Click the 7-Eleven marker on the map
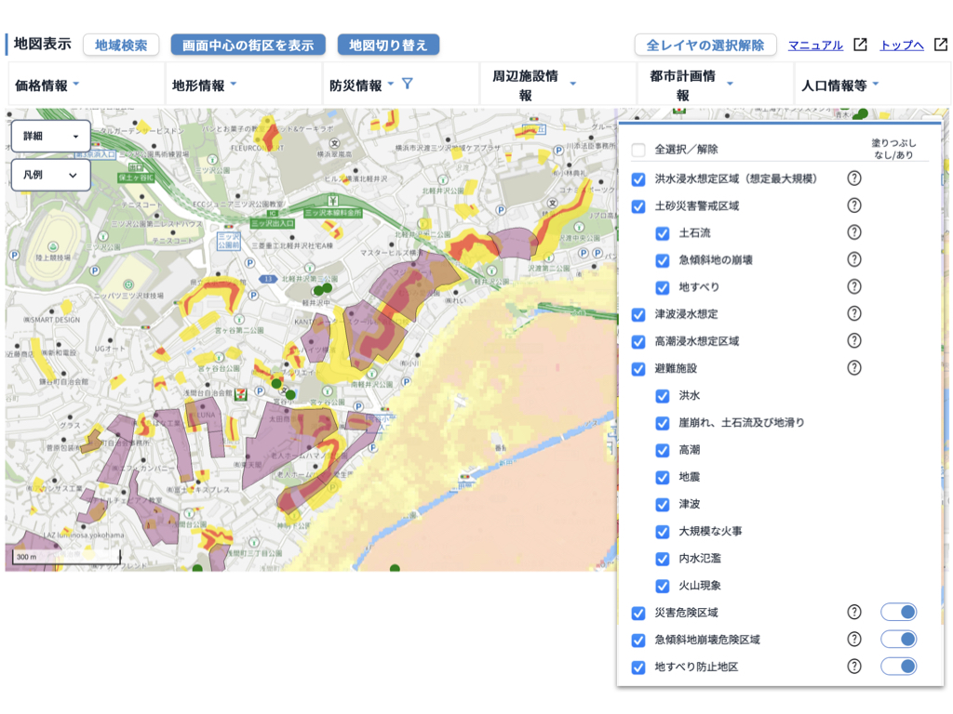The image size is (953, 714). tap(242, 394)
